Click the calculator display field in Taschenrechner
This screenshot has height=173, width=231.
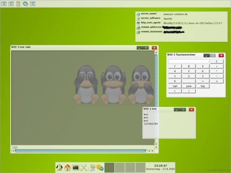[x=189, y=61]
